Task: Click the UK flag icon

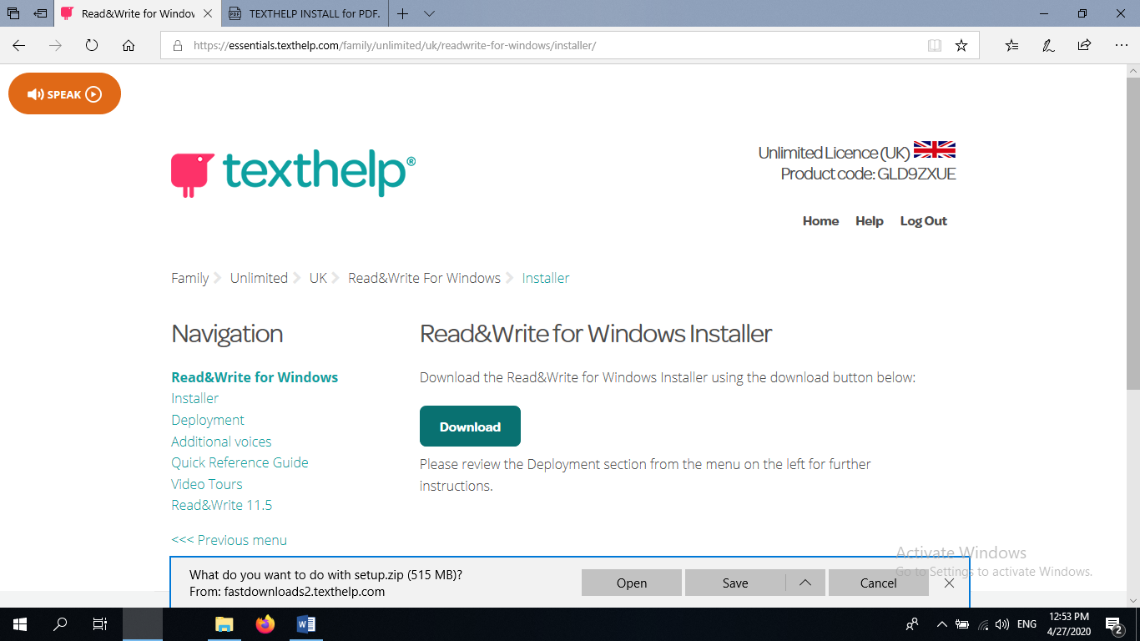Action: tap(935, 150)
